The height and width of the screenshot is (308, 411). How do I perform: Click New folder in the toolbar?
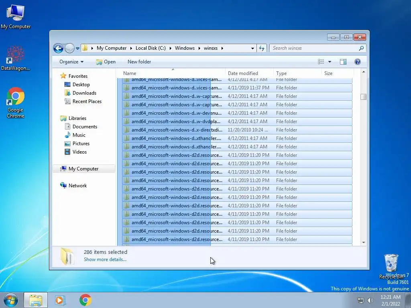tap(139, 62)
